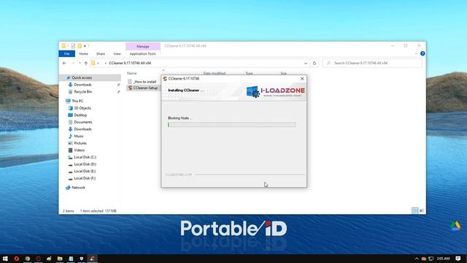Open Downloads under Quick access

point(82,85)
